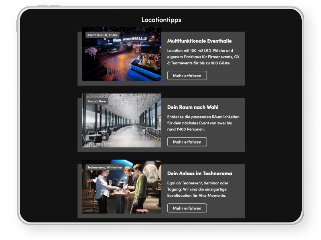Select the 'Technorama, Winterthur' location tag
The width and height of the screenshot is (321, 240).
105,167
